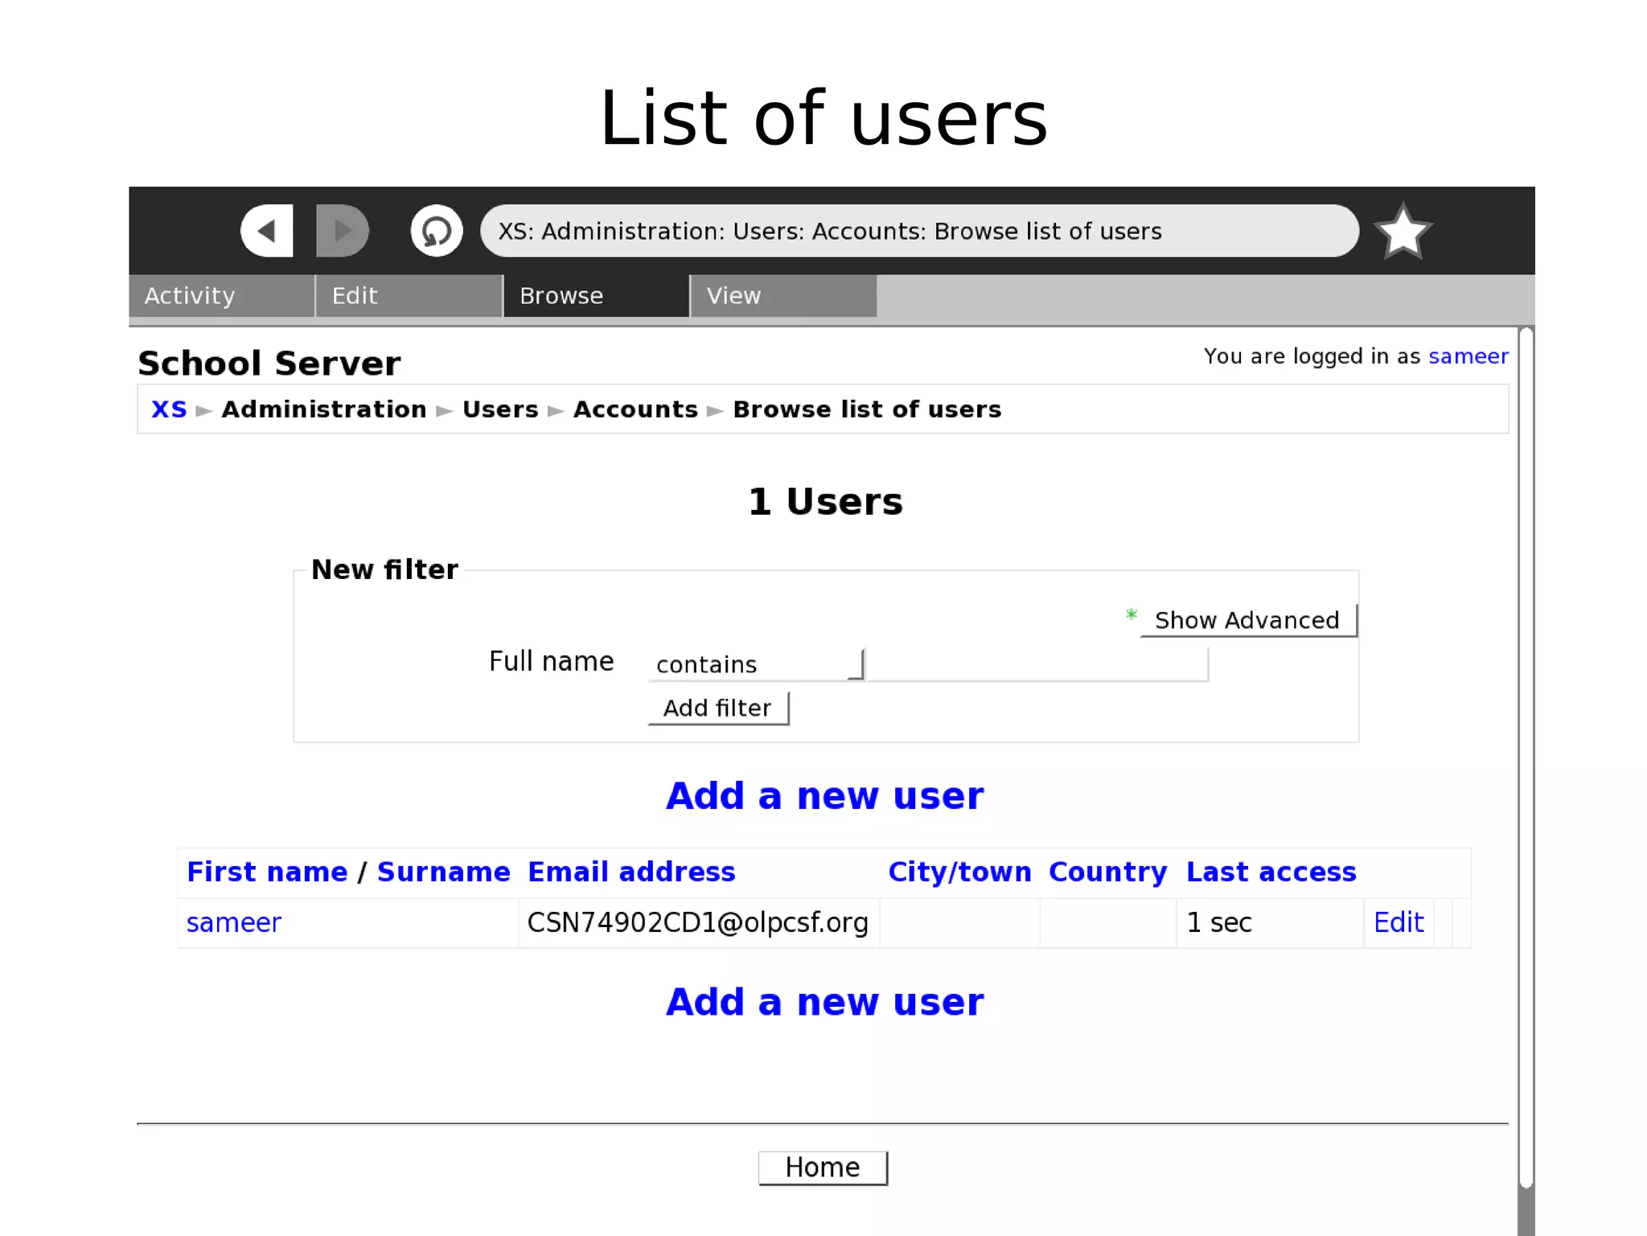Click the address bar showing XS: Administration
This screenshot has width=1647, height=1236.
tap(919, 231)
